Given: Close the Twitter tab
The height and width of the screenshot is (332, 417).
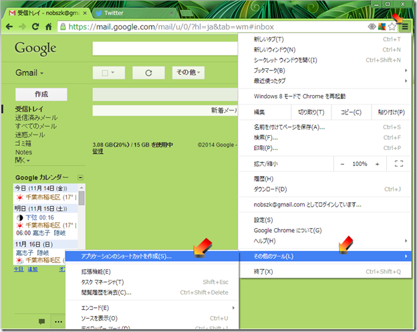Looking at the screenshot, I should [172, 13].
